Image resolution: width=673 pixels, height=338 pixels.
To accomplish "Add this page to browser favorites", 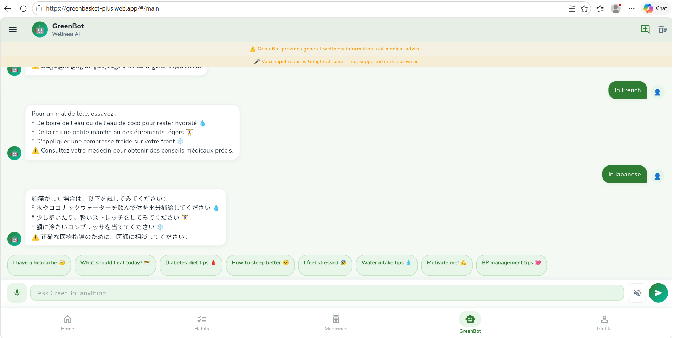I will [584, 8].
